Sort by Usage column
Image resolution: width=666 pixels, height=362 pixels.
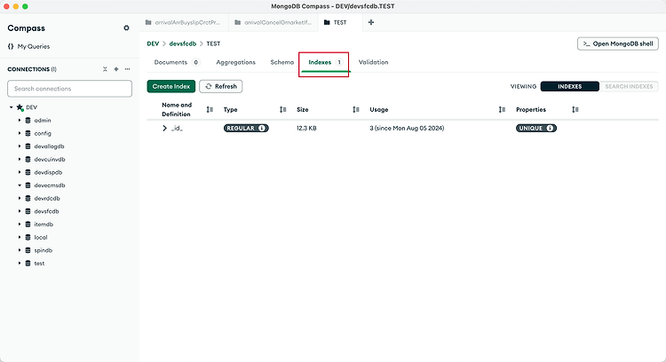click(502, 109)
